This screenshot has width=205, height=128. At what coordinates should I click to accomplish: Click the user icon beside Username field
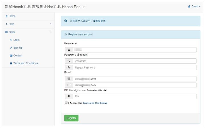(69, 50)
